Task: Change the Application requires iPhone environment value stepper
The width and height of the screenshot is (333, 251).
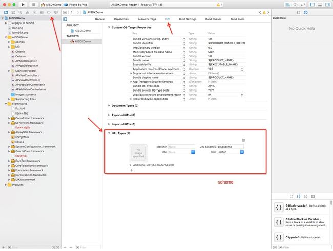Action: click(242, 69)
